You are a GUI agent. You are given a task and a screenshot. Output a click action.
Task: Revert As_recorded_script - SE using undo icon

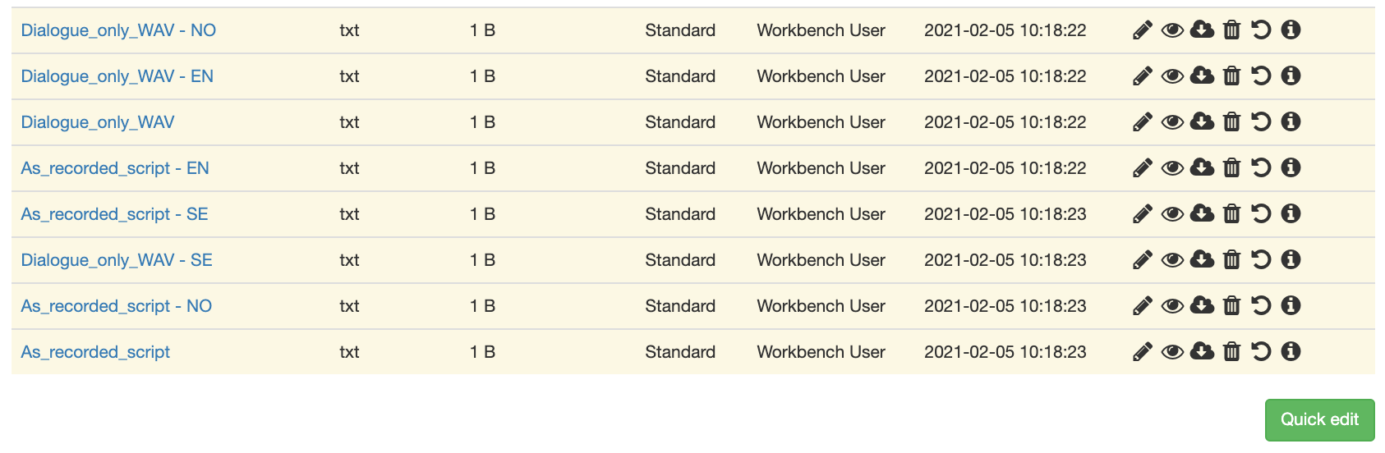coord(1261,213)
